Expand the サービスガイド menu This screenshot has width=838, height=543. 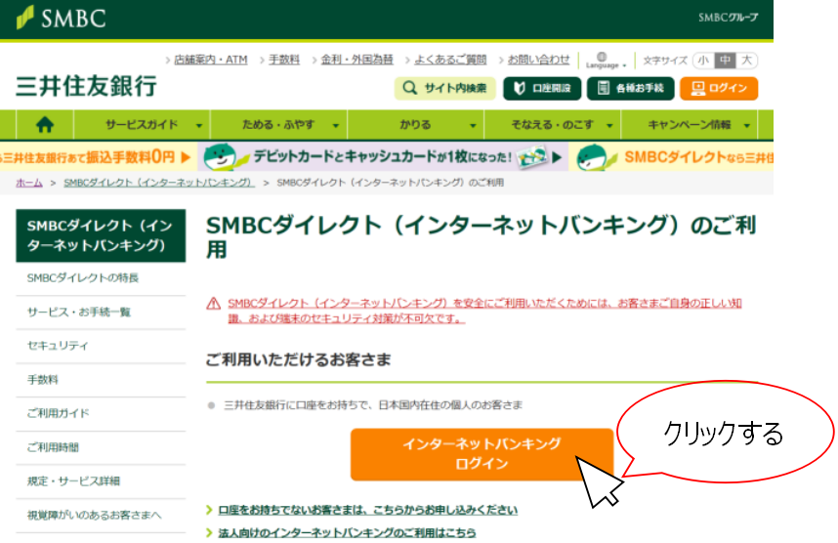tap(143, 125)
